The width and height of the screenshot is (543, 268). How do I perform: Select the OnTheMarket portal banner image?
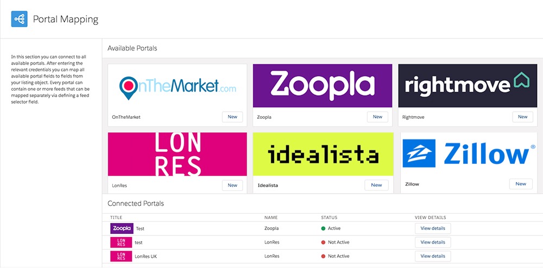click(178, 86)
